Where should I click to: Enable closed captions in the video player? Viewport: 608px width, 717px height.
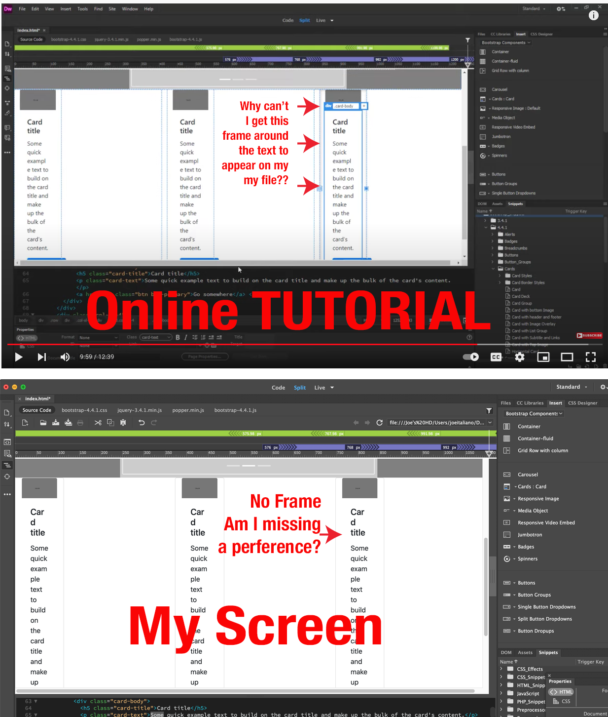(496, 357)
